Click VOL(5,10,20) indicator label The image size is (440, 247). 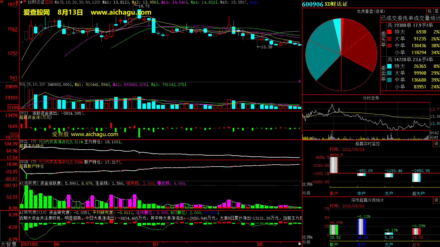(x=32, y=85)
